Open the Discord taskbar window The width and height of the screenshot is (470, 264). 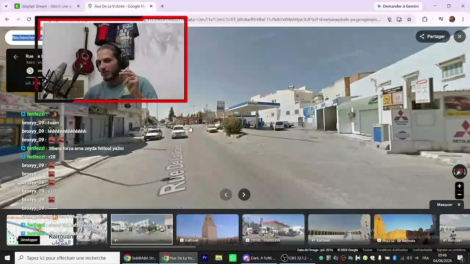(259, 258)
